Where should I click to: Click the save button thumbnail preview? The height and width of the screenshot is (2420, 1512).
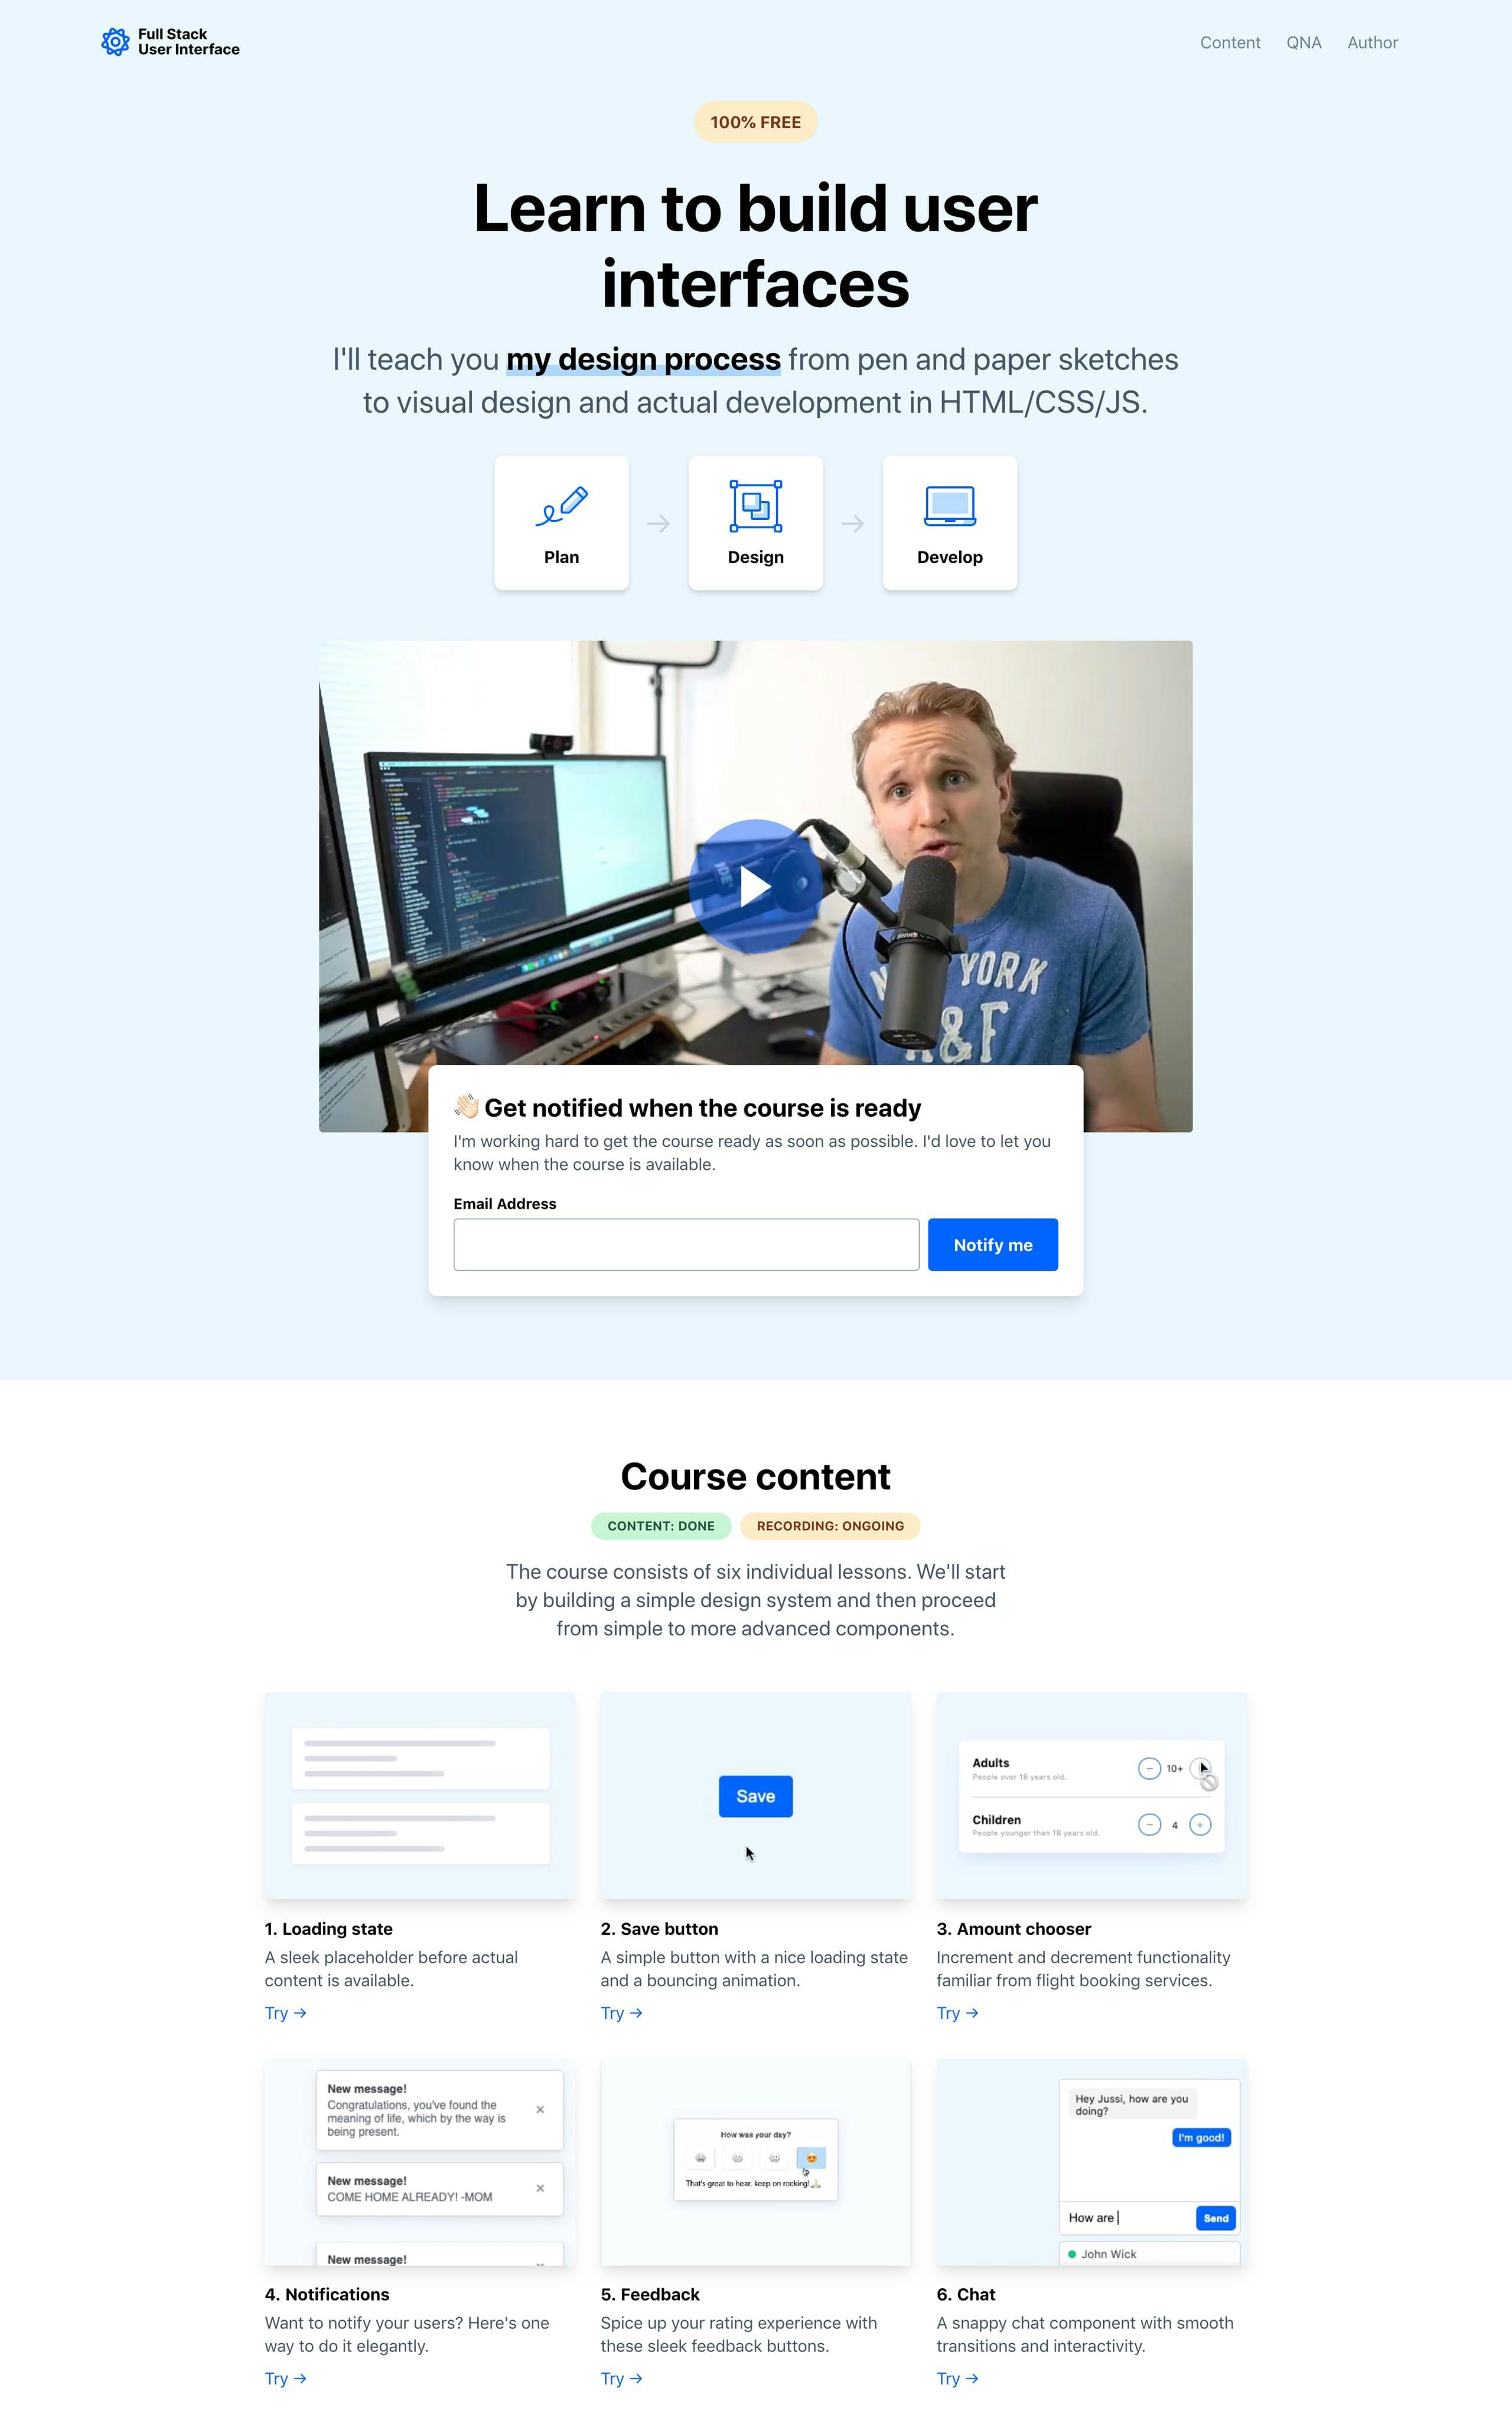pos(756,1794)
